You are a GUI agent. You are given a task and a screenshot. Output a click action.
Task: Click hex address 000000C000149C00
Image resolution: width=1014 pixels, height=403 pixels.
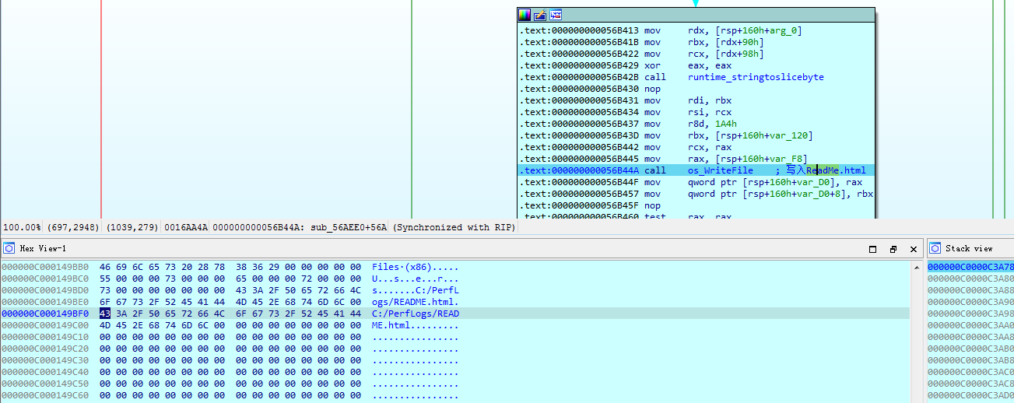(45, 324)
